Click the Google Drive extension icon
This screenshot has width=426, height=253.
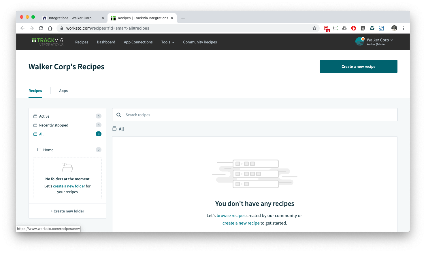click(344, 28)
